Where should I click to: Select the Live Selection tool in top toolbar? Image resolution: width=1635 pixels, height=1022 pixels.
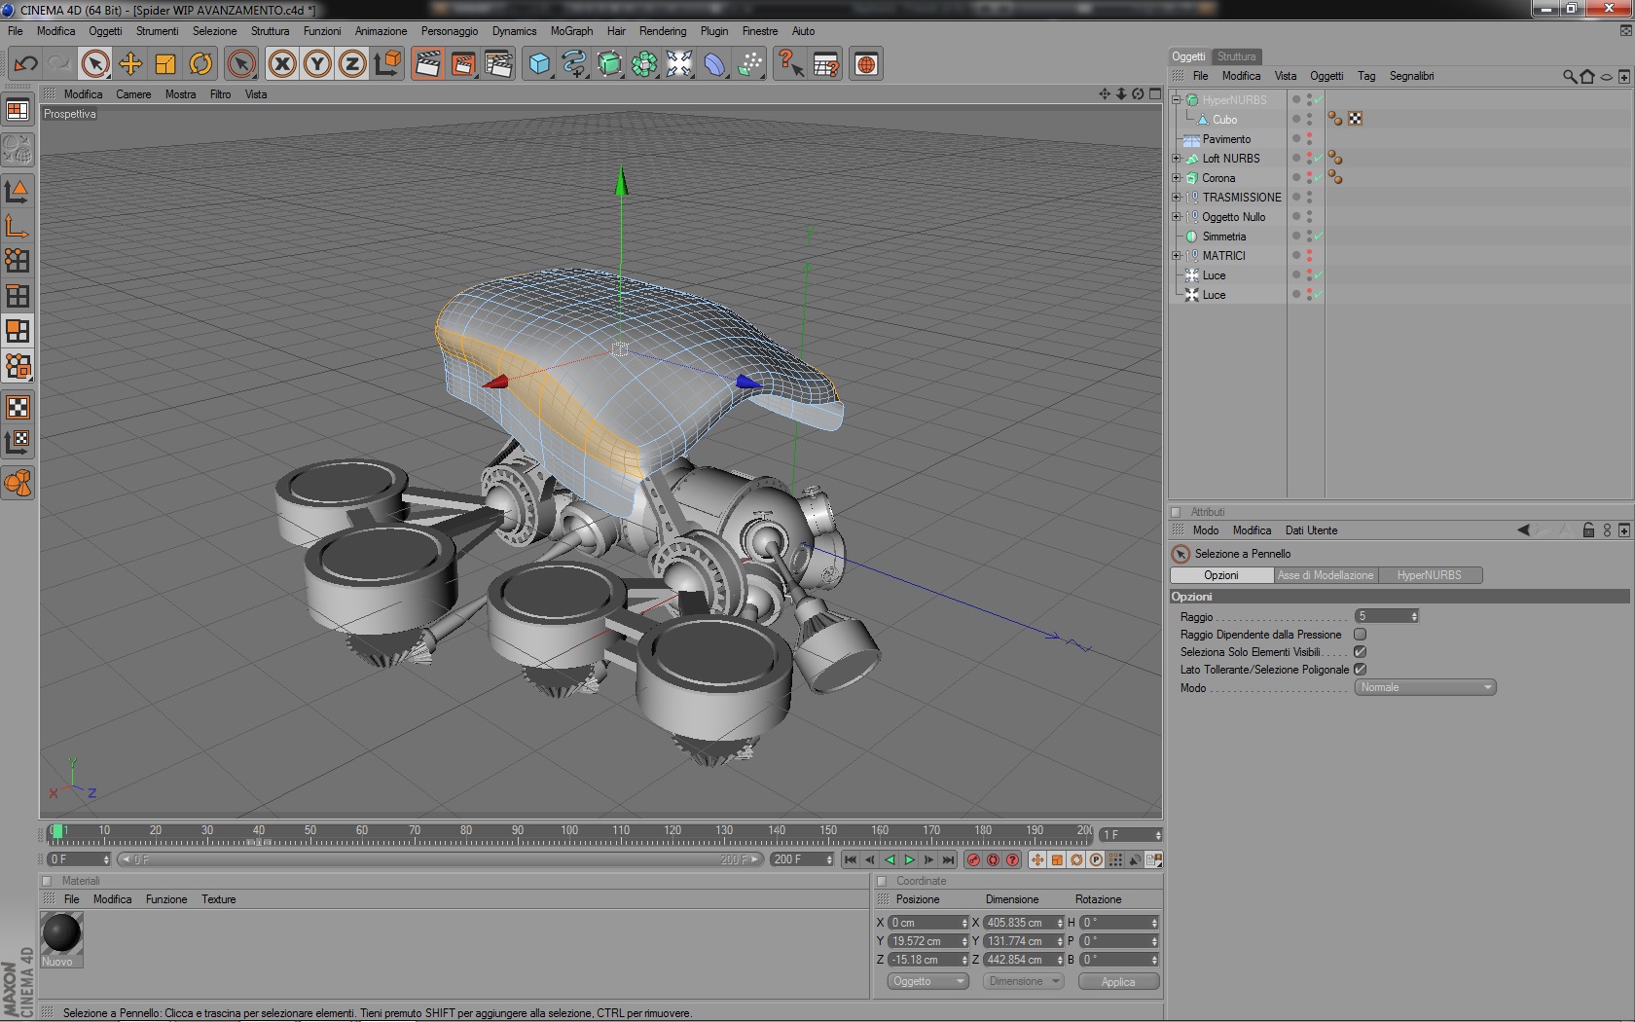[95, 64]
